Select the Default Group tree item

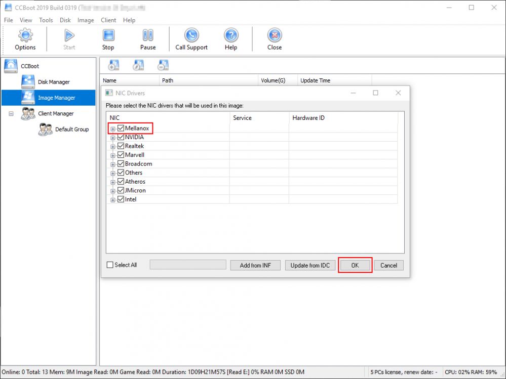pos(71,129)
